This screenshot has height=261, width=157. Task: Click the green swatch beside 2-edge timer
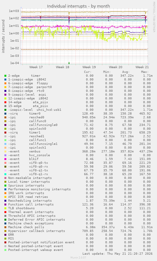coord(5,76)
